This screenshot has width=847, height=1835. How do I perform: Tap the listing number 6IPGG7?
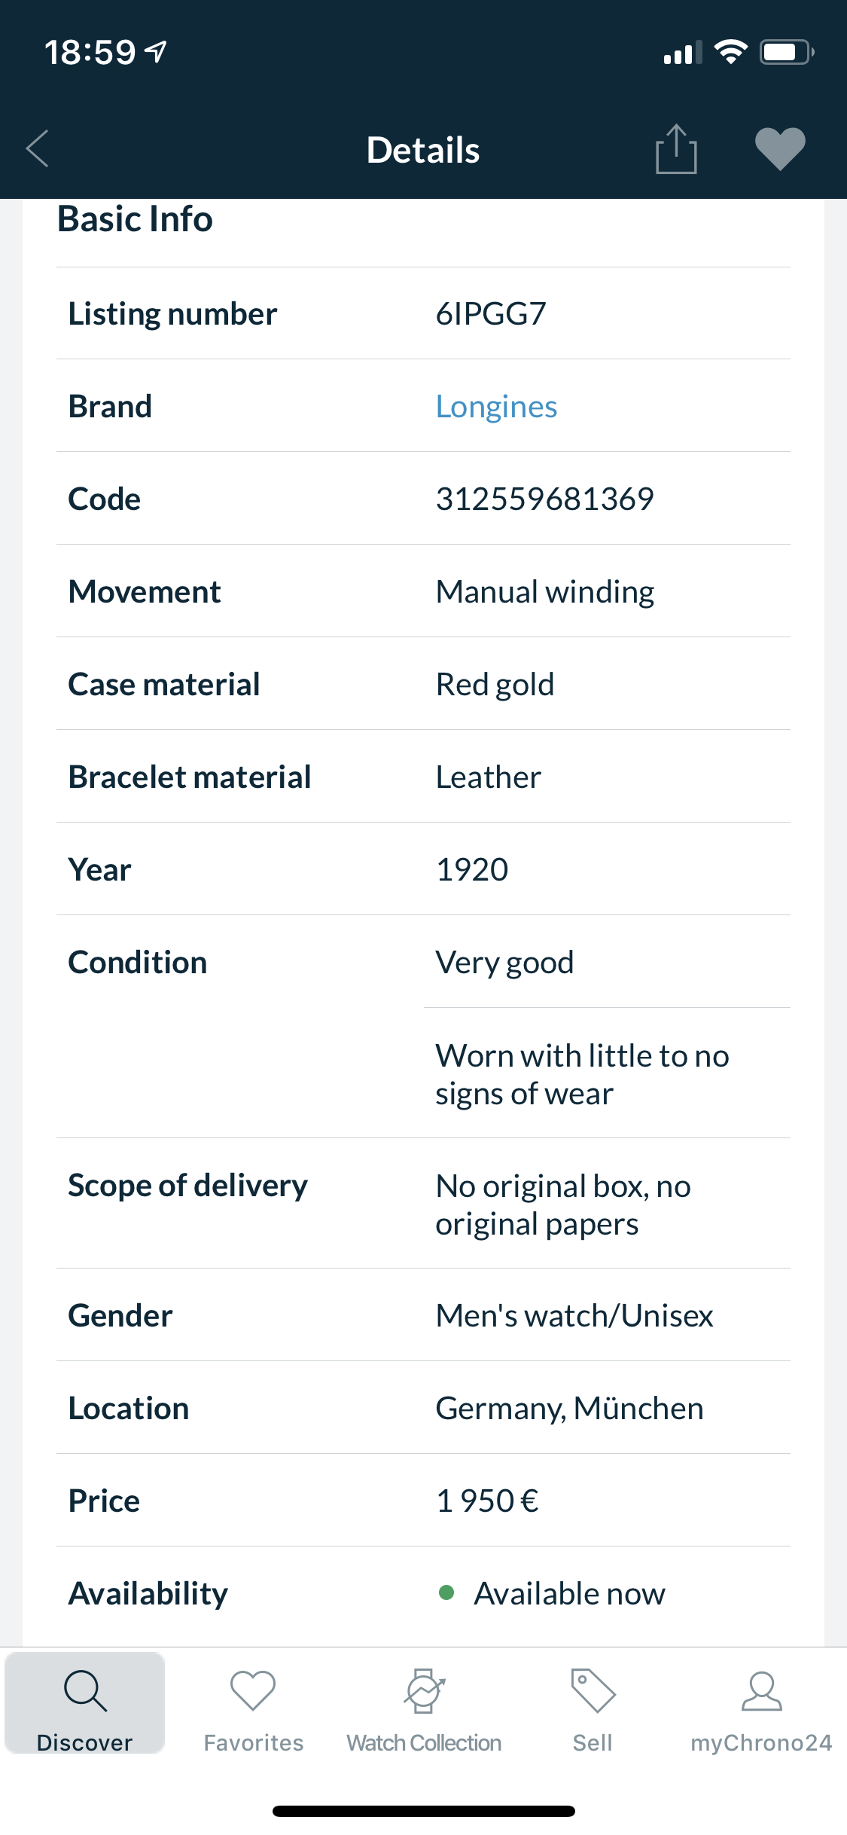491,314
